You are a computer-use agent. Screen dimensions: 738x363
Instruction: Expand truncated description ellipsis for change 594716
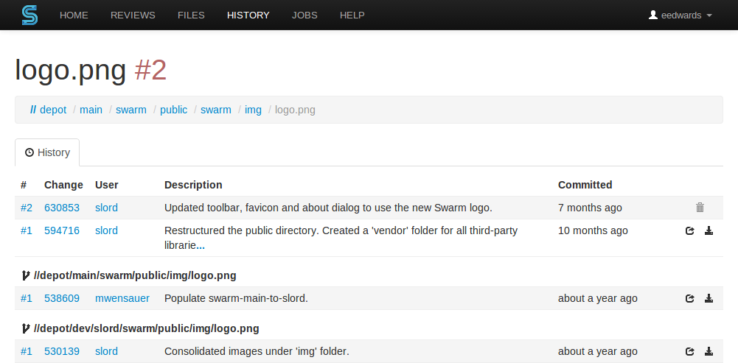point(201,246)
